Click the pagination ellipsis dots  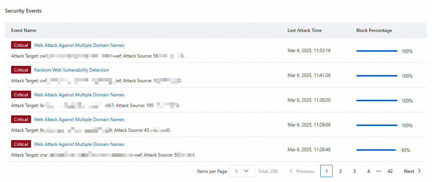[379, 171]
